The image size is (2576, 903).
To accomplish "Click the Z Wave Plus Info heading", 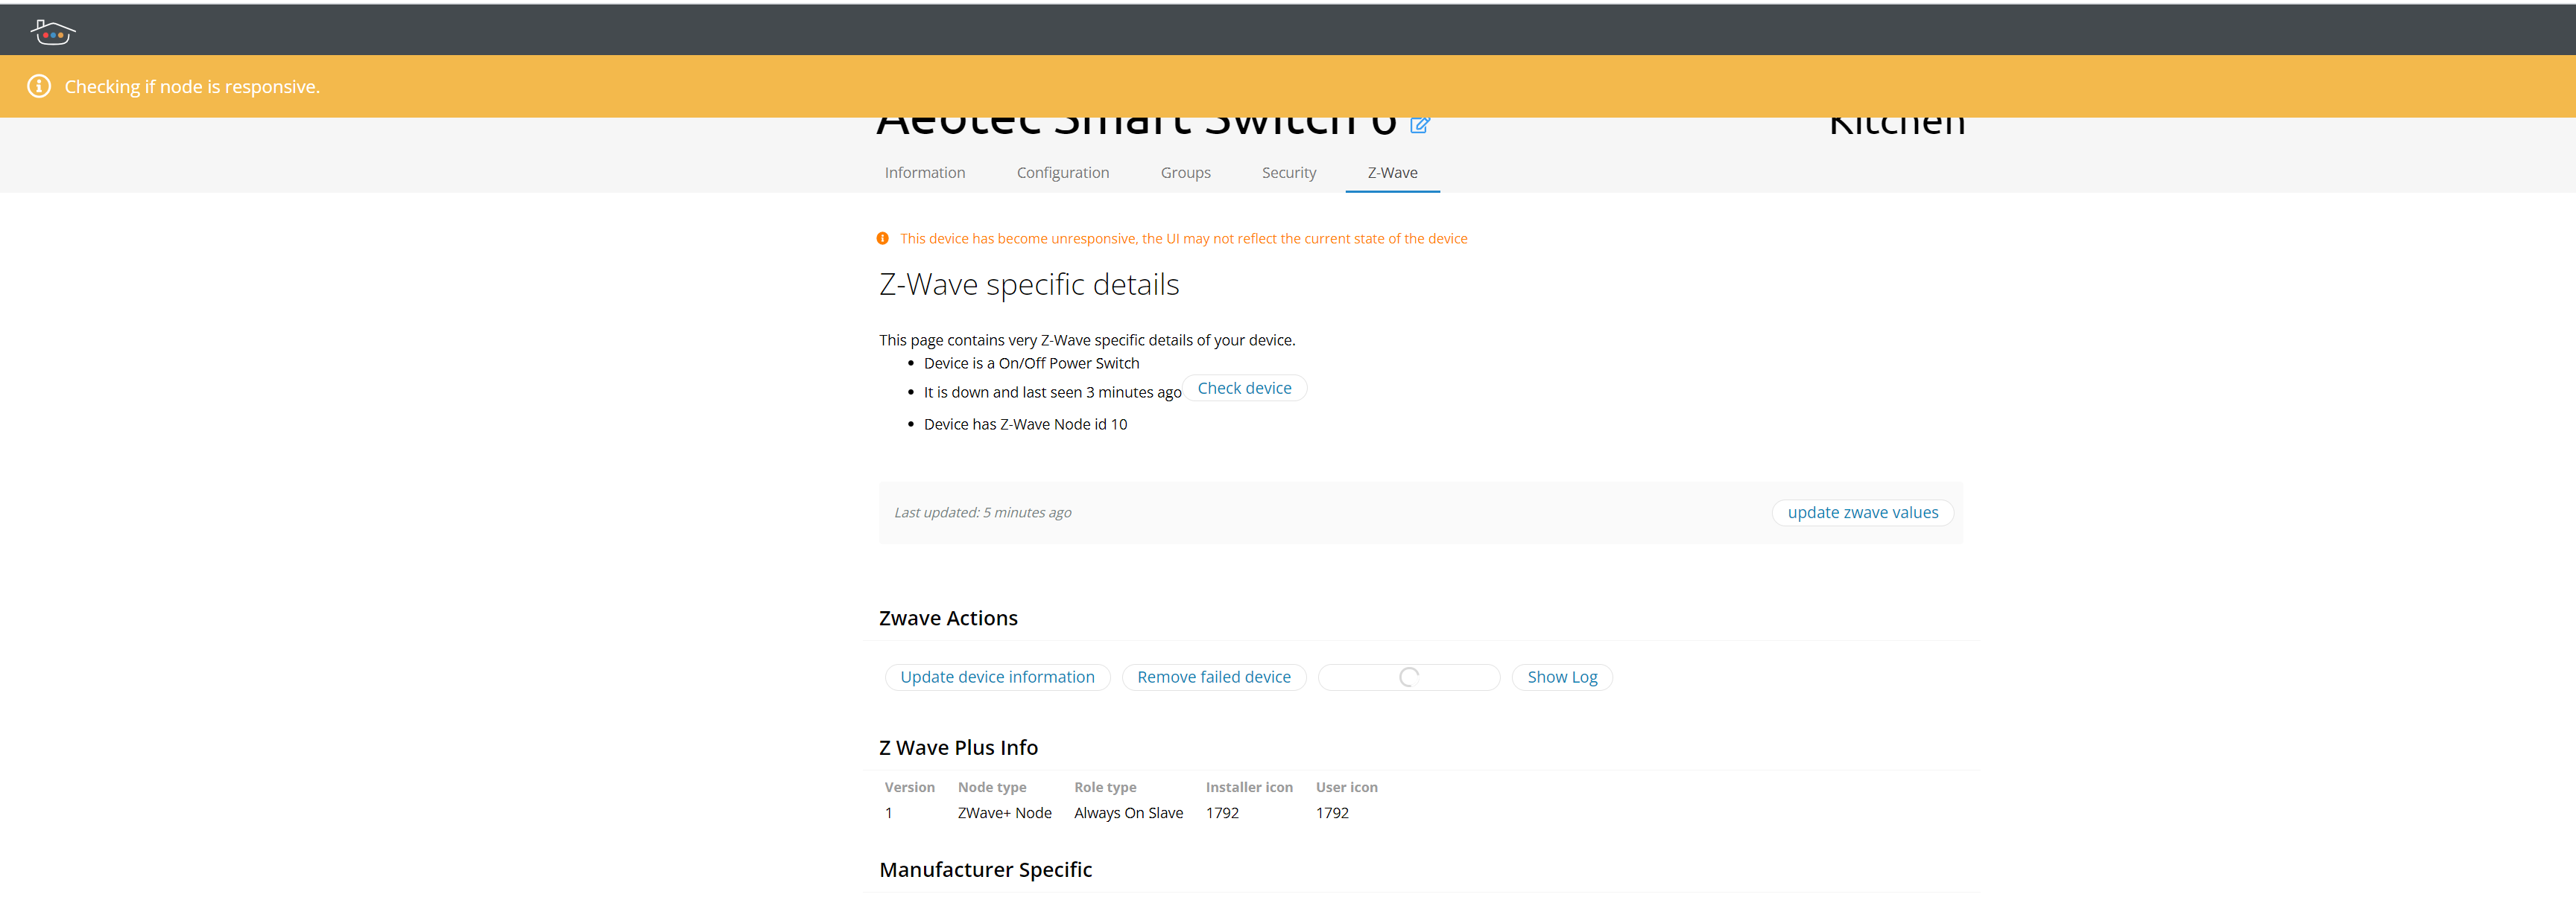I will 958,748.
